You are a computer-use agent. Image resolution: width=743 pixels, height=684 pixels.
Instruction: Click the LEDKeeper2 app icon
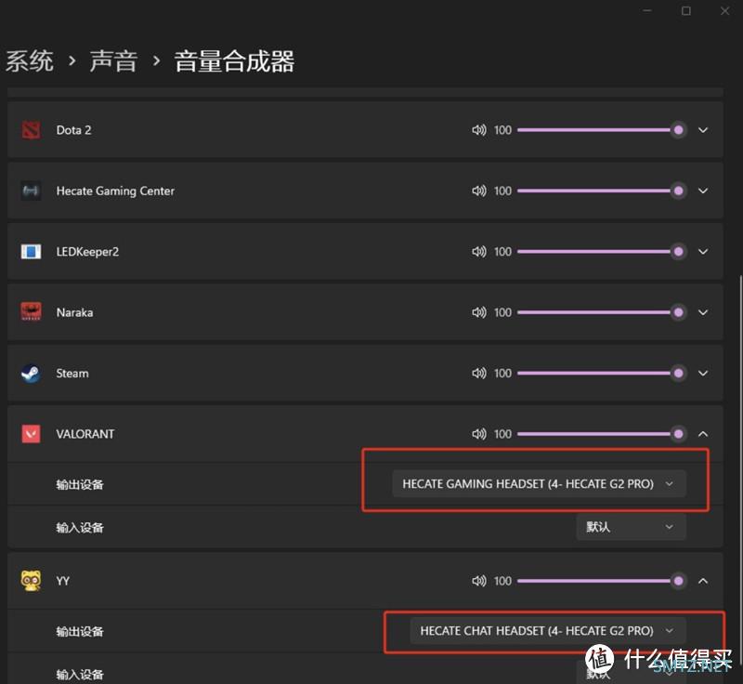point(32,251)
